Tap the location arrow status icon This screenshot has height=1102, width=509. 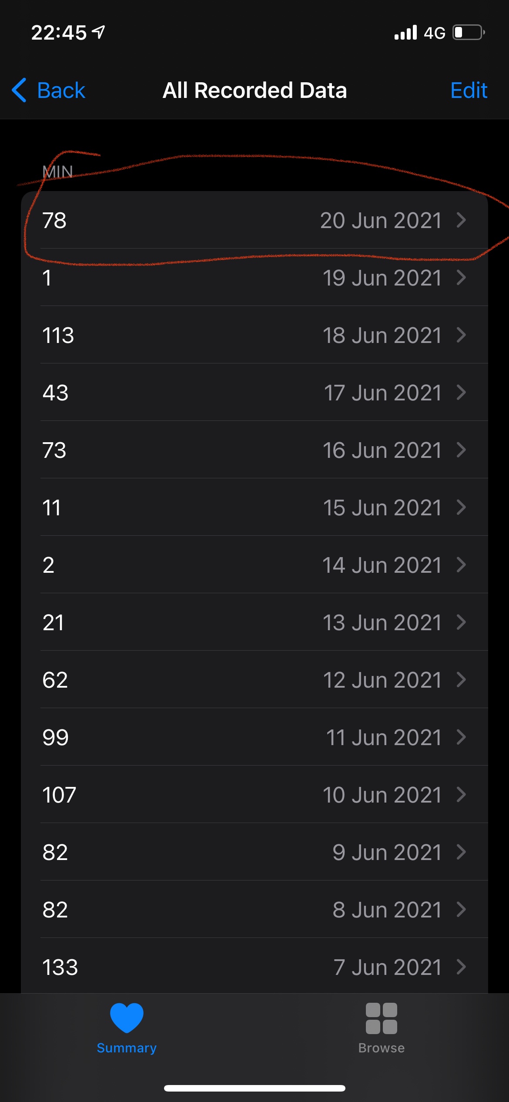pyautogui.click(x=99, y=32)
